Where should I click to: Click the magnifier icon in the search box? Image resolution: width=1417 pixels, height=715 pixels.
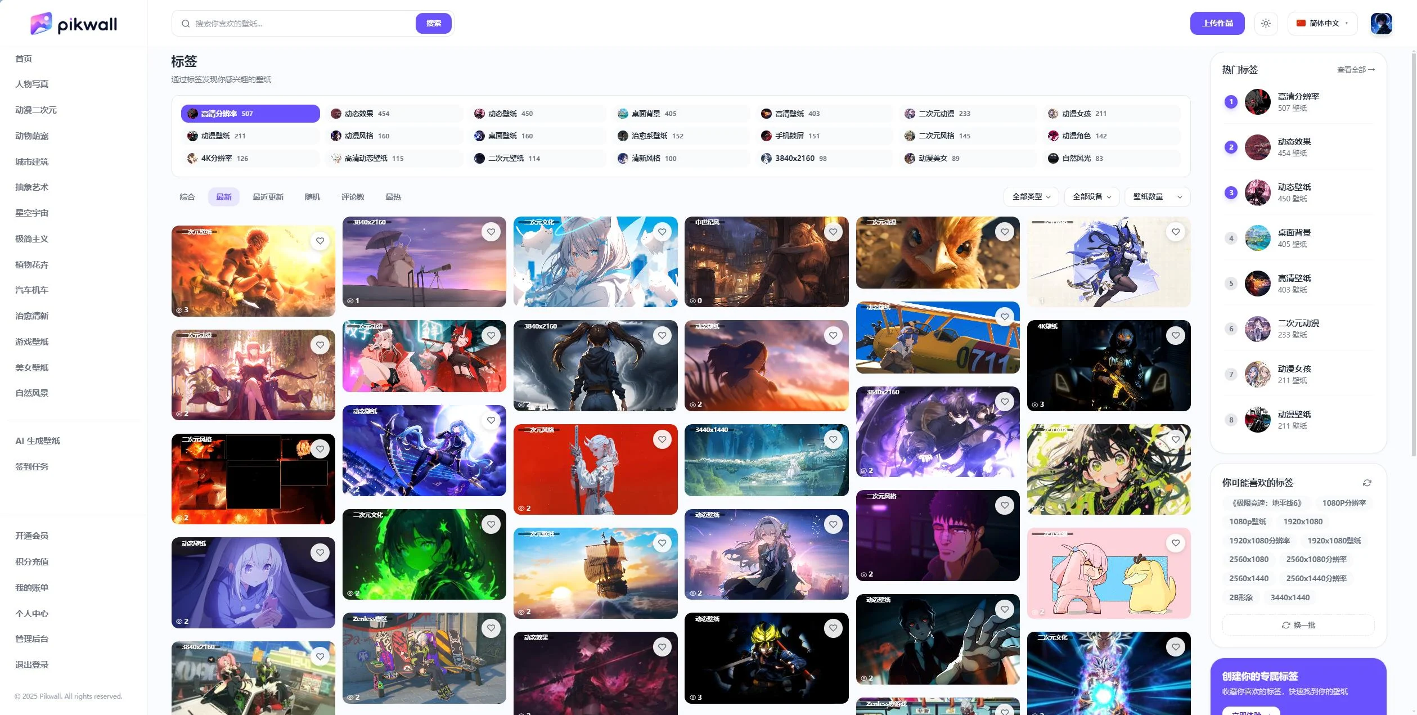tap(186, 24)
